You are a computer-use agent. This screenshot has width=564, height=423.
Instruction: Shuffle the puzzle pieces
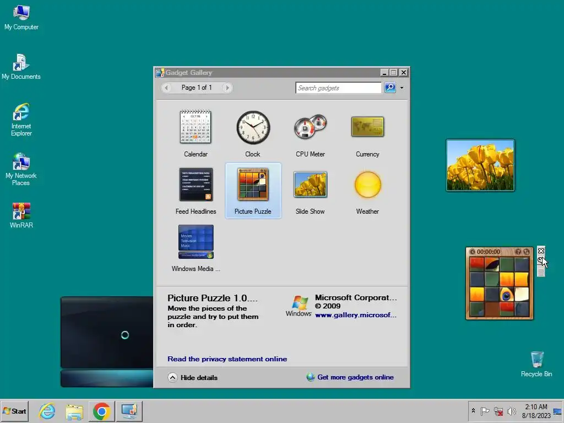pos(527,252)
